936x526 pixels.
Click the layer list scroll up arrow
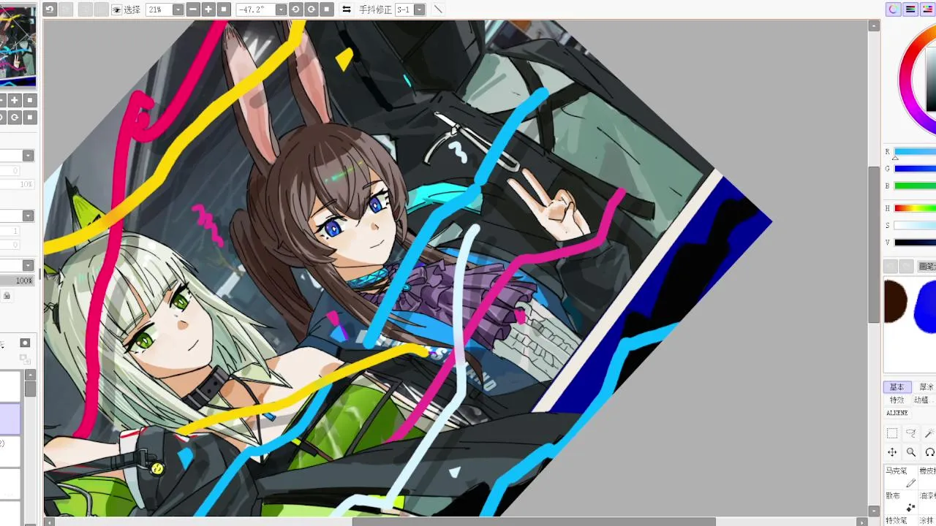(30, 375)
